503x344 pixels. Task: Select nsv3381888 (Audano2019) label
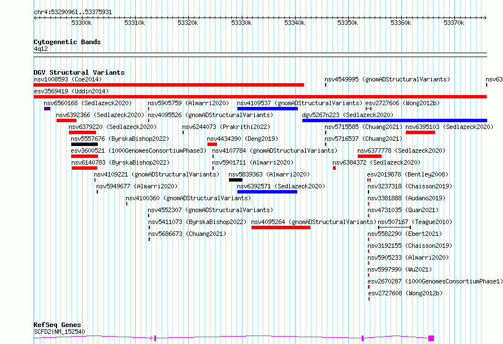tap(406, 198)
